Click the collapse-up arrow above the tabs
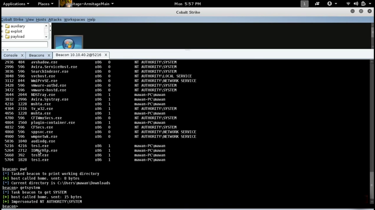Screen dimensions: 375x210 click(x=3, y=50)
